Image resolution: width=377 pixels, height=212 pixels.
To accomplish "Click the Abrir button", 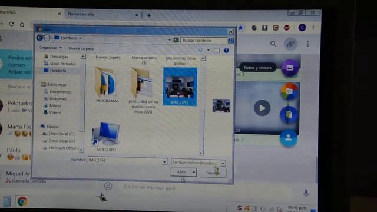I will [x=181, y=172].
